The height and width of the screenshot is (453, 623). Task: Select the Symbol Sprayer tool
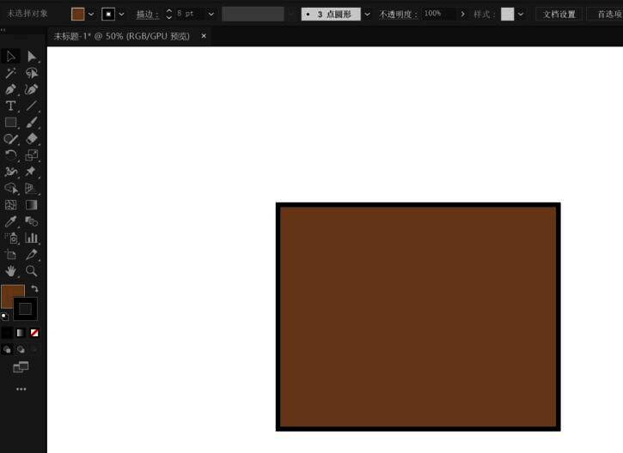click(x=10, y=238)
